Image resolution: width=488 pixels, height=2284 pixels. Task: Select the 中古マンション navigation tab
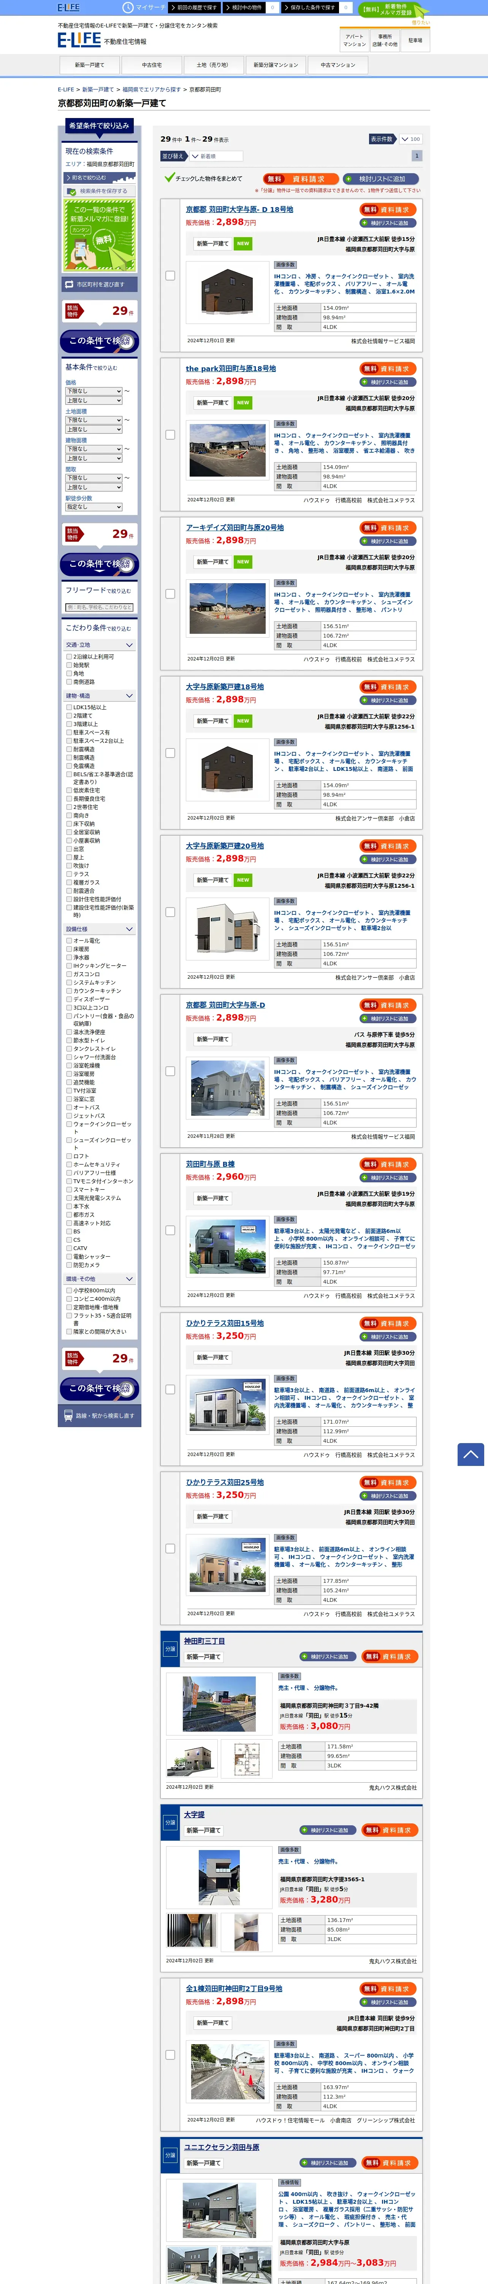click(x=337, y=65)
